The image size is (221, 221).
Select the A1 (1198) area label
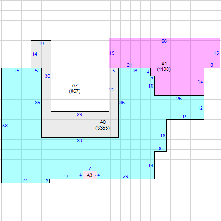164,66
